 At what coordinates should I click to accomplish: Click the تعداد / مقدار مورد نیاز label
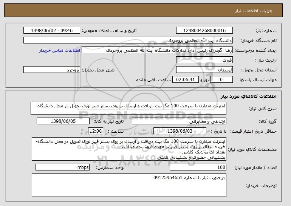(x=255, y=167)
